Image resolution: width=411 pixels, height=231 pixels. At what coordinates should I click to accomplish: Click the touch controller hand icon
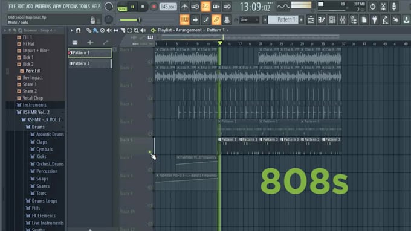coord(396,20)
